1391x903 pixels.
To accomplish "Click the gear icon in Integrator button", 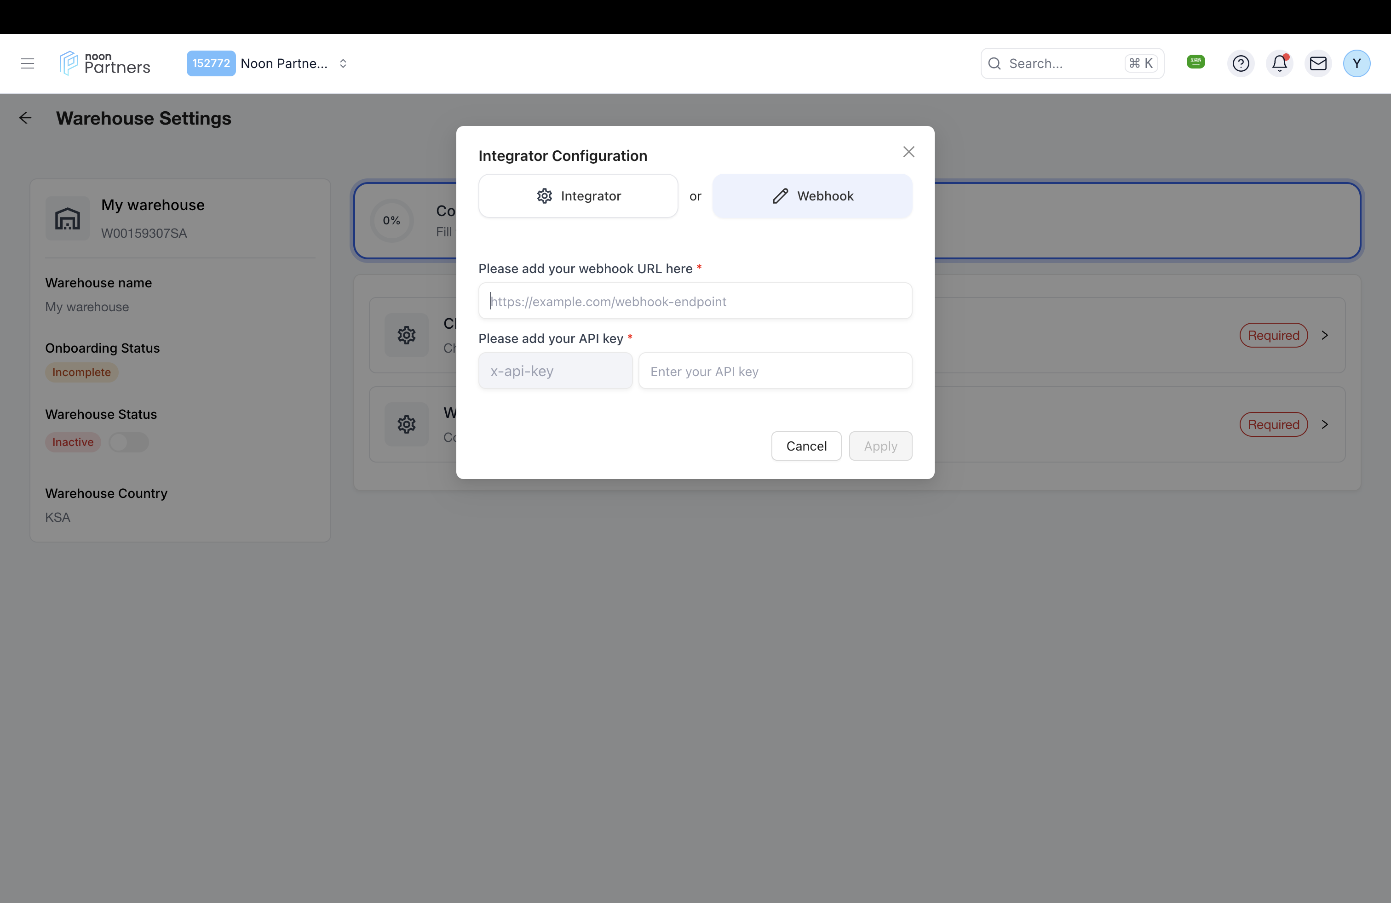I will 544,196.
